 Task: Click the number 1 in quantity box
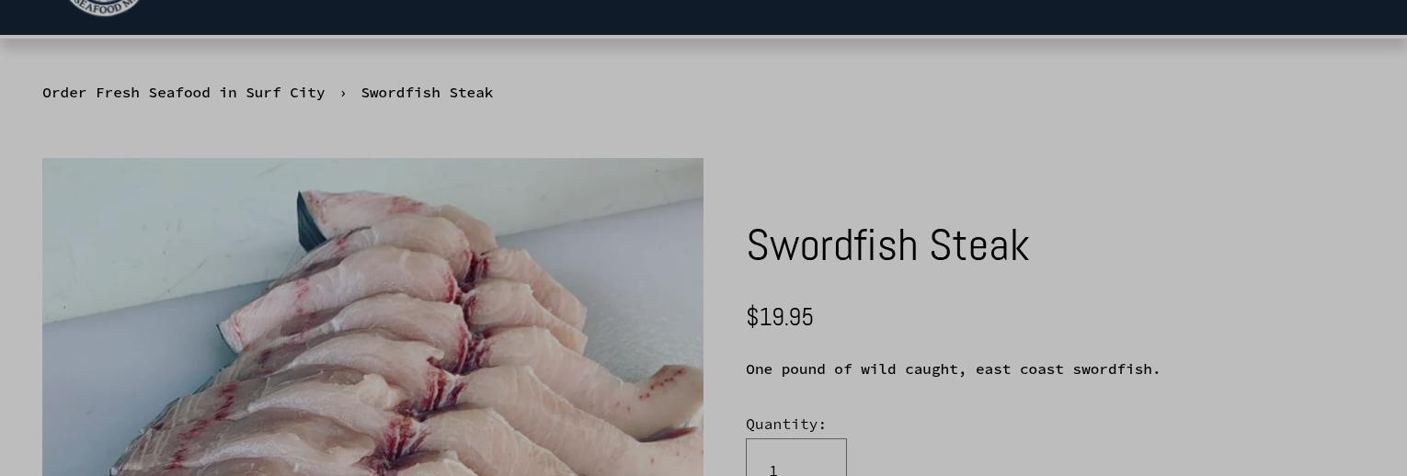click(x=774, y=470)
